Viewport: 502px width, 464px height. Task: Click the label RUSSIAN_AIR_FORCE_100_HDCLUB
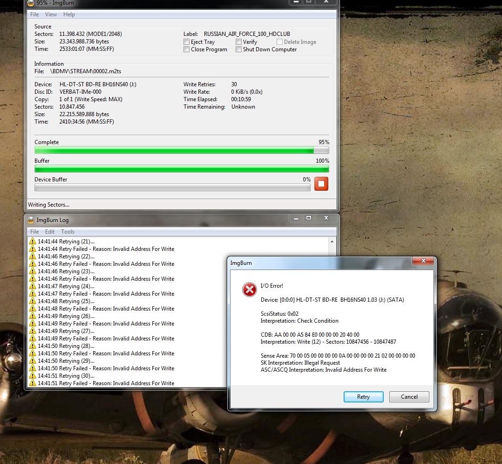[x=247, y=34]
